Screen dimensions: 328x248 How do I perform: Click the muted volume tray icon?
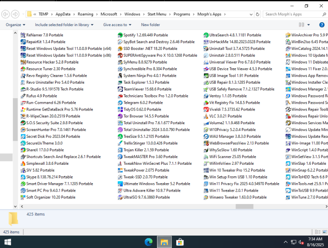(x=301, y=242)
